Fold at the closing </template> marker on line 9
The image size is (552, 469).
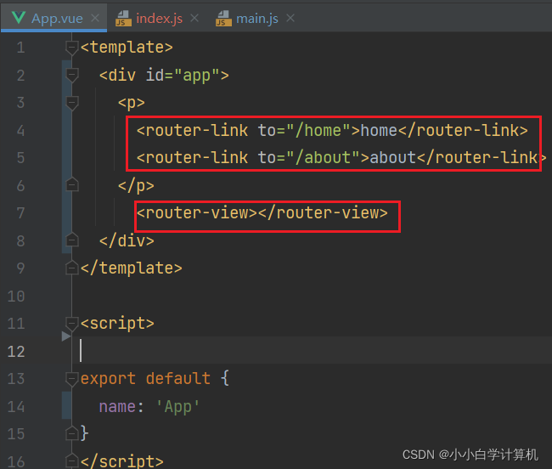point(72,268)
